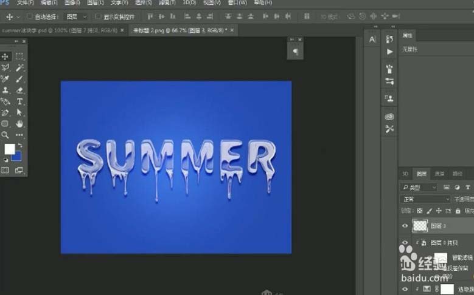Open the 正常 blend mode dropdown
The width and height of the screenshot is (474, 295).
click(425, 199)
